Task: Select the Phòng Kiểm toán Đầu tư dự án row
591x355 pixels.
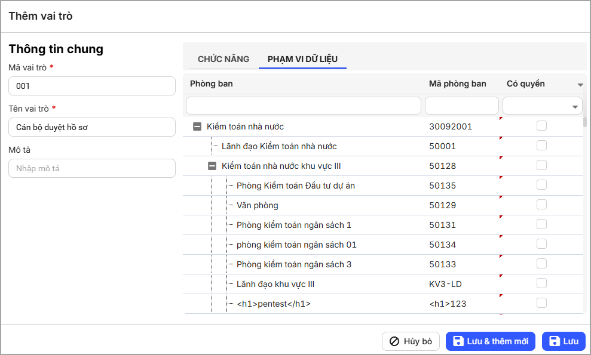Action: (295, 186)
